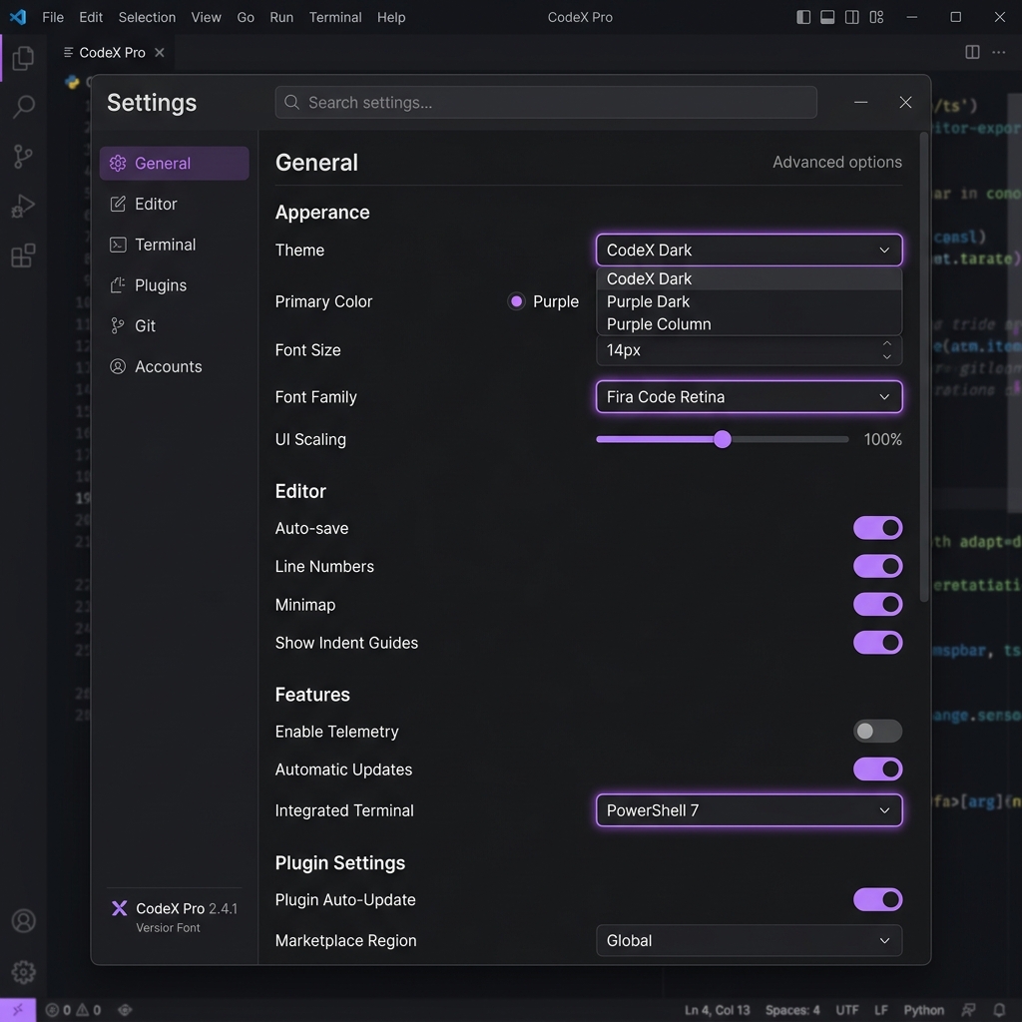Open the Search icon in activity bar
Screen dimensions: 1022x1022
23,106
